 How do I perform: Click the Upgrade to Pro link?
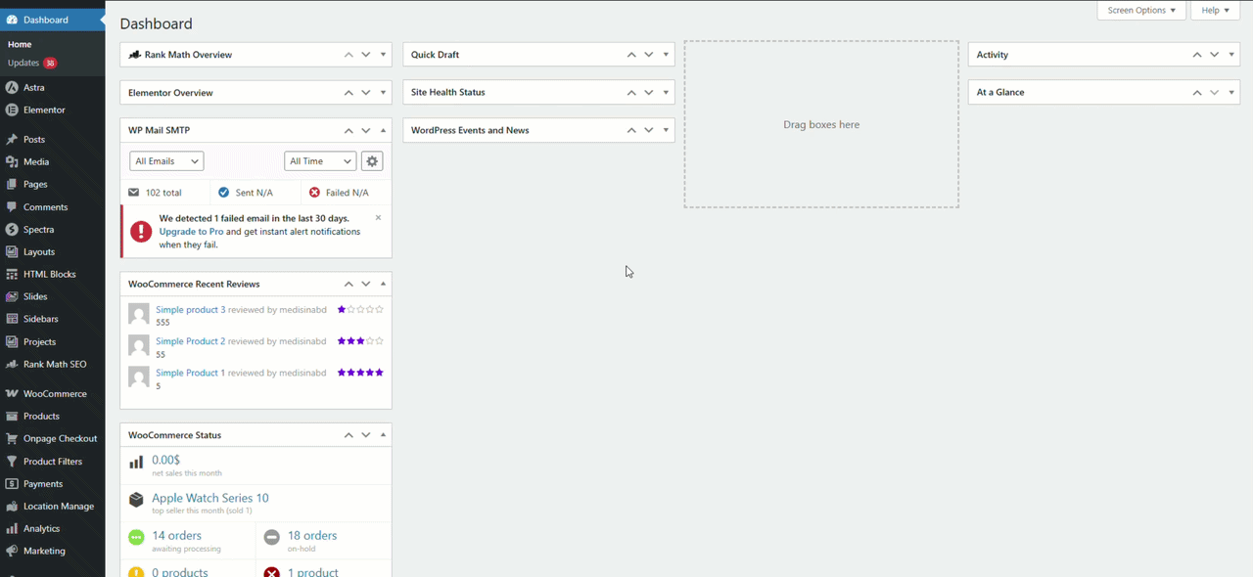click(191, 232)
